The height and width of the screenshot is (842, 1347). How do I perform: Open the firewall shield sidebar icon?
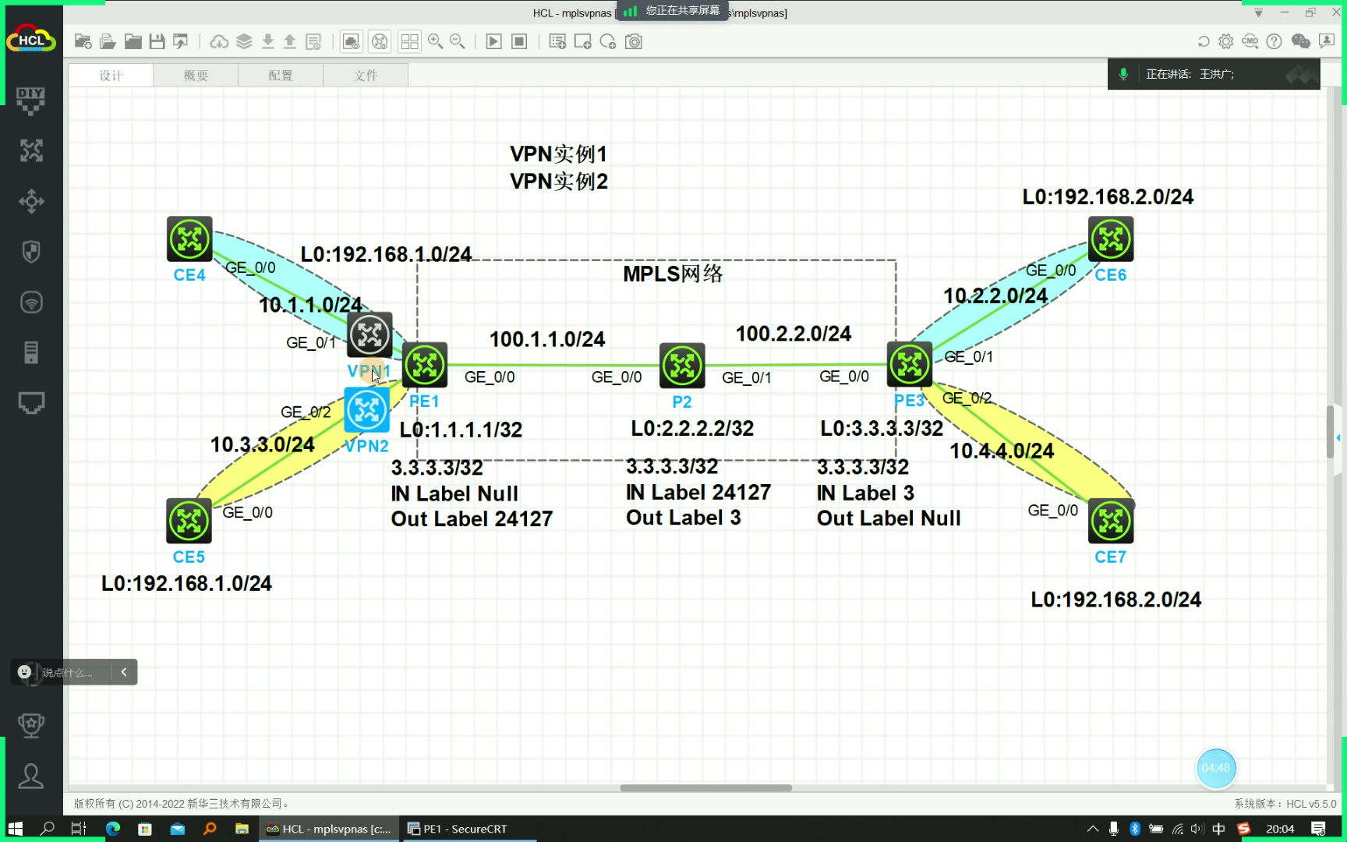click(x=31, y=252)
